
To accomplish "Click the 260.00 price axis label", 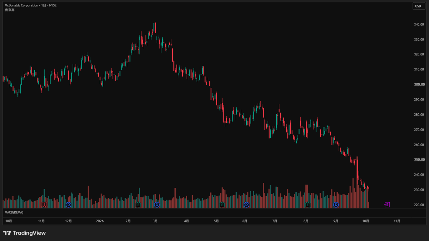I will [419, 145].
